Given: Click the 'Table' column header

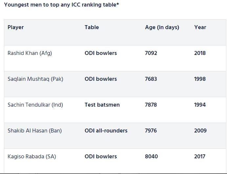Looking at the screenshot, I should pos(92,27).
